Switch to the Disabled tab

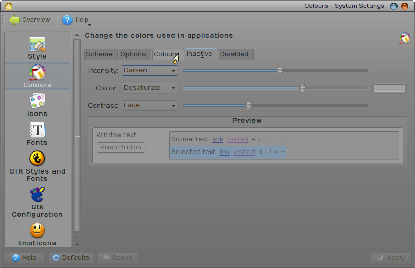click(236, 54)
